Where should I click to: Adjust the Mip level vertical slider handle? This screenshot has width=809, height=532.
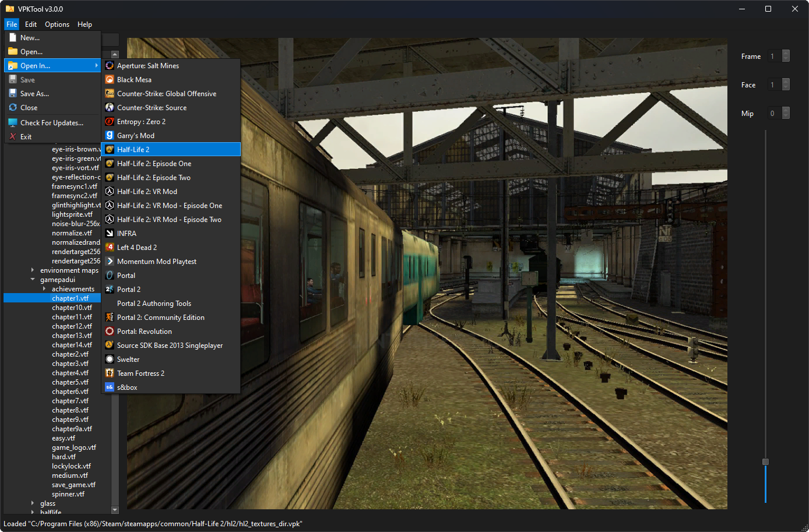[x=765, y=461]
